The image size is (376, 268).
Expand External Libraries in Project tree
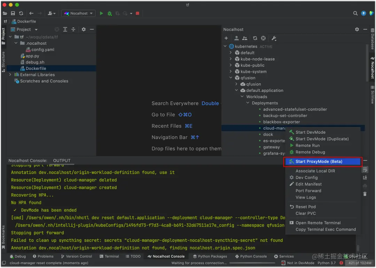(10, 74)
